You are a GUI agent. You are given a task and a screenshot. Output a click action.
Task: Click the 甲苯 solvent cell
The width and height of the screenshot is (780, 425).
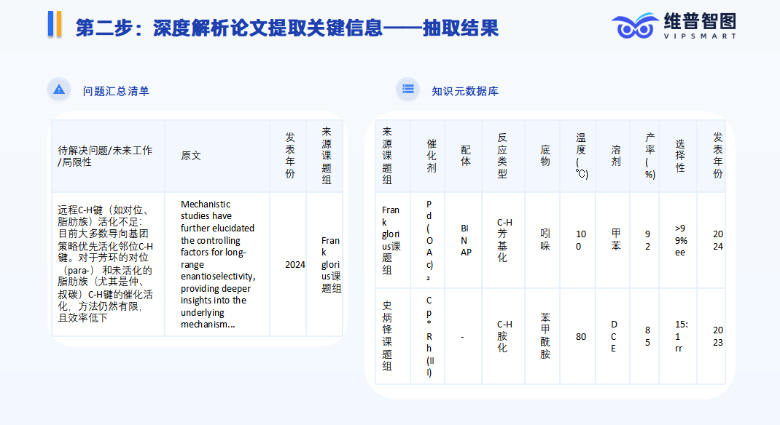[x=613, y=240]
